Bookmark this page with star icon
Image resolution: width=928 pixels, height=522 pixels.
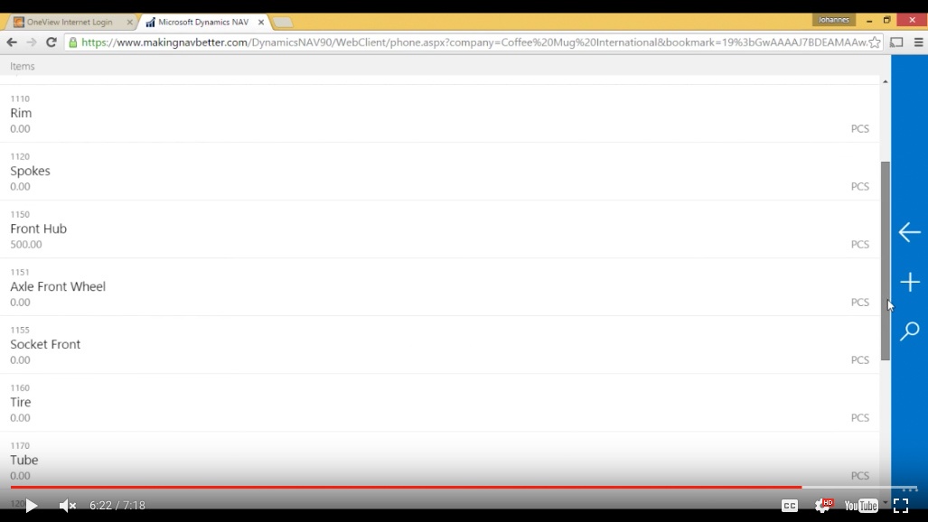pos(875,42)
